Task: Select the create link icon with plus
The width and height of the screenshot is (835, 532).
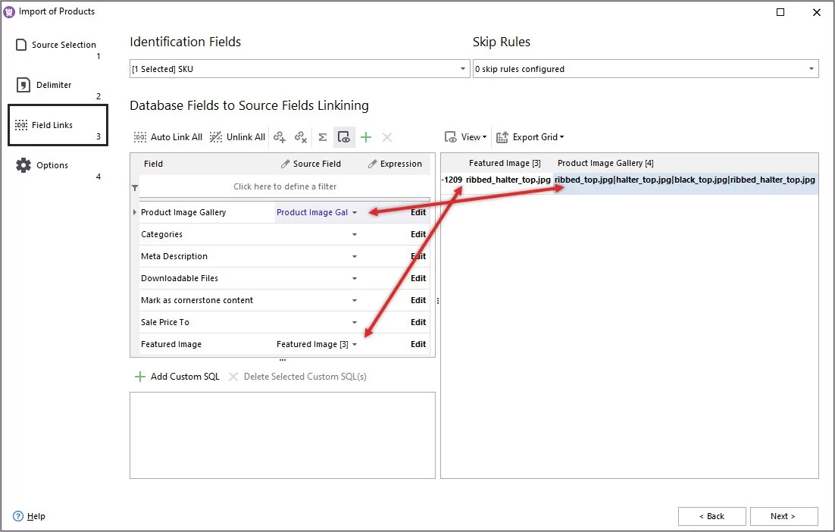Action: pos(281,137)
